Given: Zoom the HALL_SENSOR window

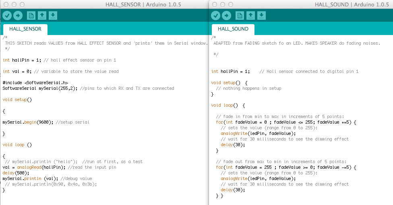Looking at the screenshot, I should pyautogui.click(x=22, y=4).
